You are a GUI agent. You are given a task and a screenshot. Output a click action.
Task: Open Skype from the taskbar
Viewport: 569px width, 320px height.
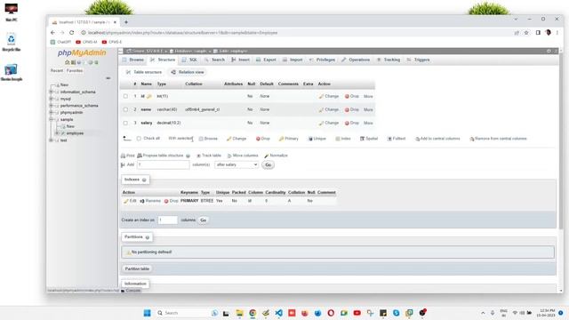click(396, 313)
